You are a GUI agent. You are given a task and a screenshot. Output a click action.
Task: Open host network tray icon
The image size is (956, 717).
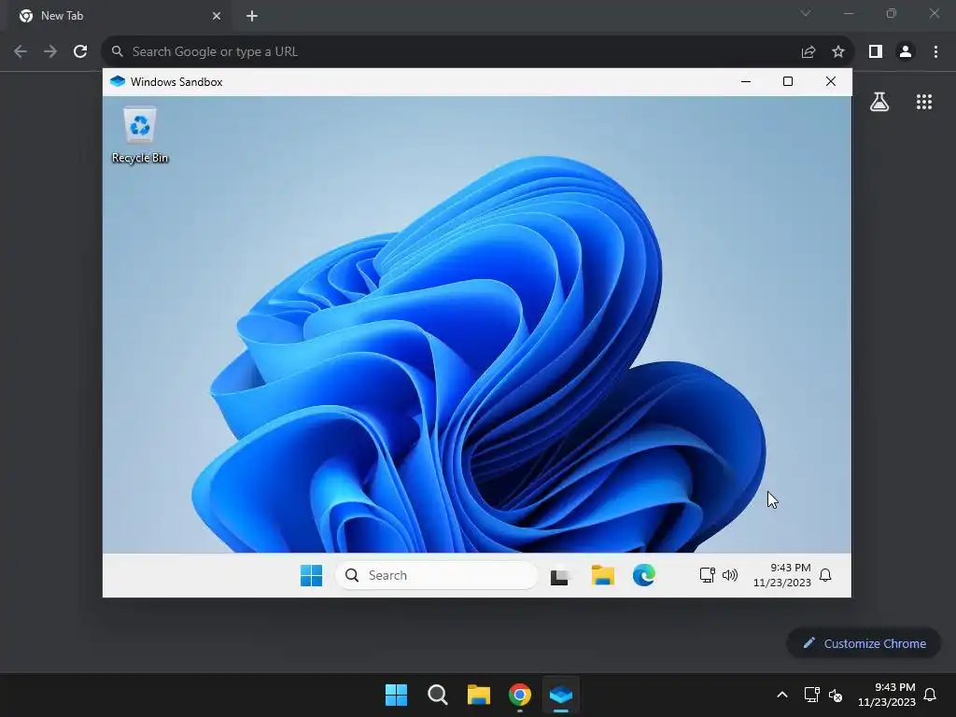(x=812, y=695)
